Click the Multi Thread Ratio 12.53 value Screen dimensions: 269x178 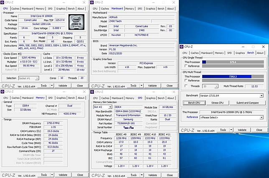[254, 86]
